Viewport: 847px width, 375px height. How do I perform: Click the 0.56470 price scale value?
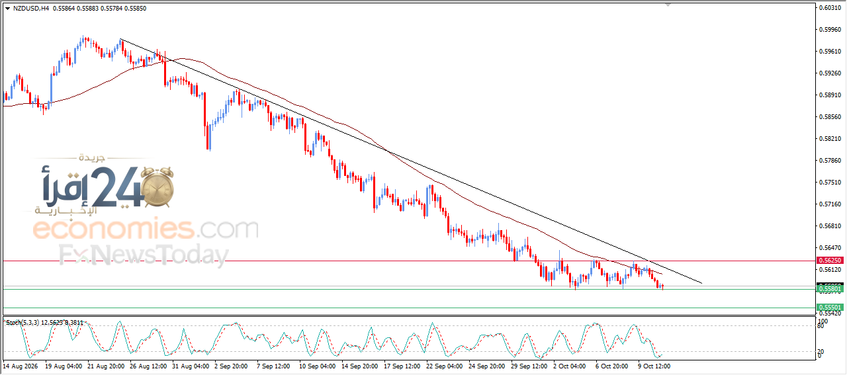[830, 247]
